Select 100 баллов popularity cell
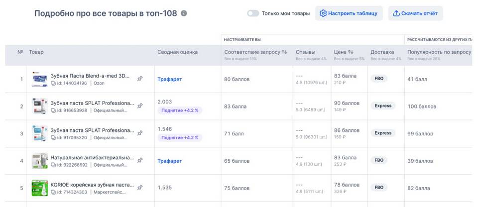This screenshot has width=478, height=207. 422,106
